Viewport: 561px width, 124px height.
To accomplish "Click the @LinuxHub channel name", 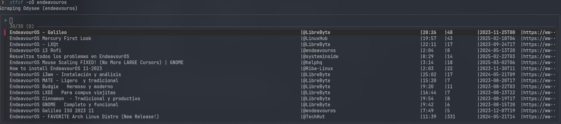I will coord(315,39).
